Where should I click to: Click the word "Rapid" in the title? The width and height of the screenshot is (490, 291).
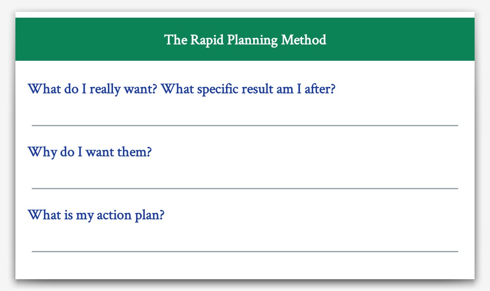207,40
